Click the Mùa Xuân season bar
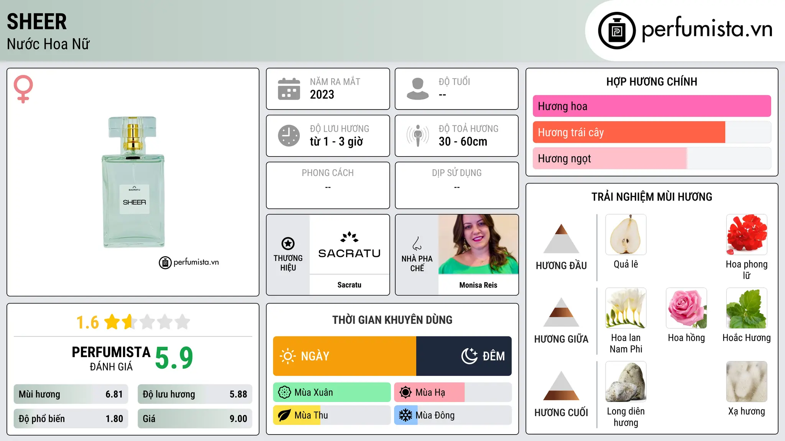The width and height of the screenshot is (785, 441). click(332, 392)
